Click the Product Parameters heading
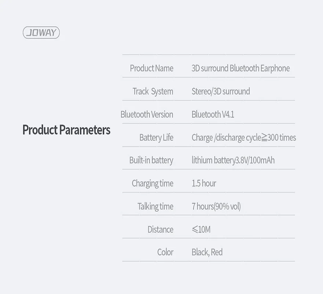The width and height of the screenshot is (323, 294). click(66, 130)
